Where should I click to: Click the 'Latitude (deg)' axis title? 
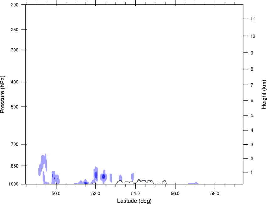pyautogui.click(x=134, y=201)
